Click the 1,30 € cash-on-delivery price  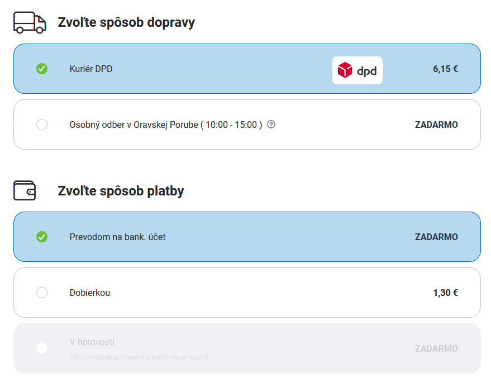pyautogui.click(x=445, y=293)
